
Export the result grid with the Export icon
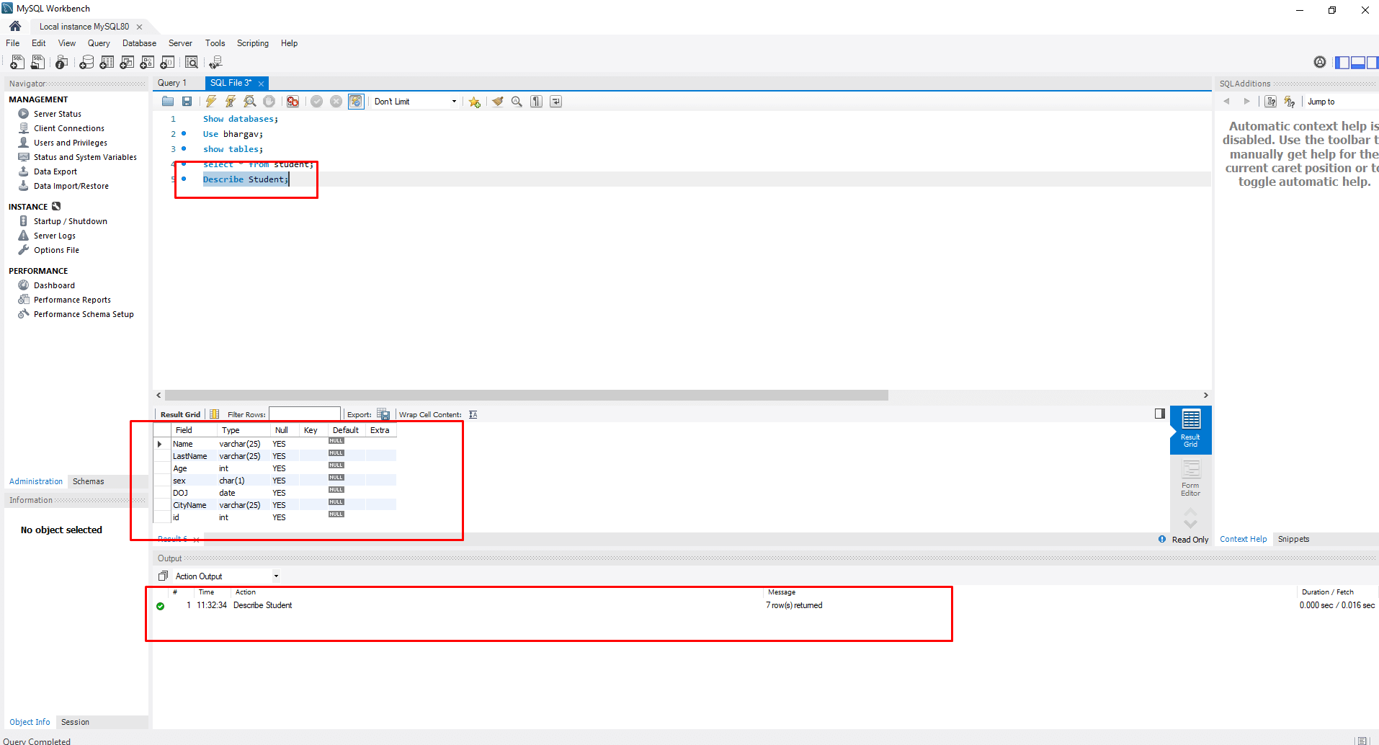click(x=383, y=414)
